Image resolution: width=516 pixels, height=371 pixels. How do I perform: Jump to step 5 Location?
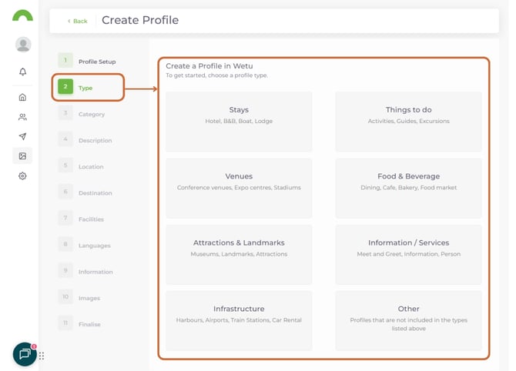(90, 166)
